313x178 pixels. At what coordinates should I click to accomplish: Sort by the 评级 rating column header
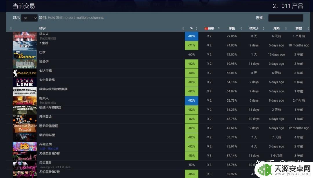[x=232, y=28]
